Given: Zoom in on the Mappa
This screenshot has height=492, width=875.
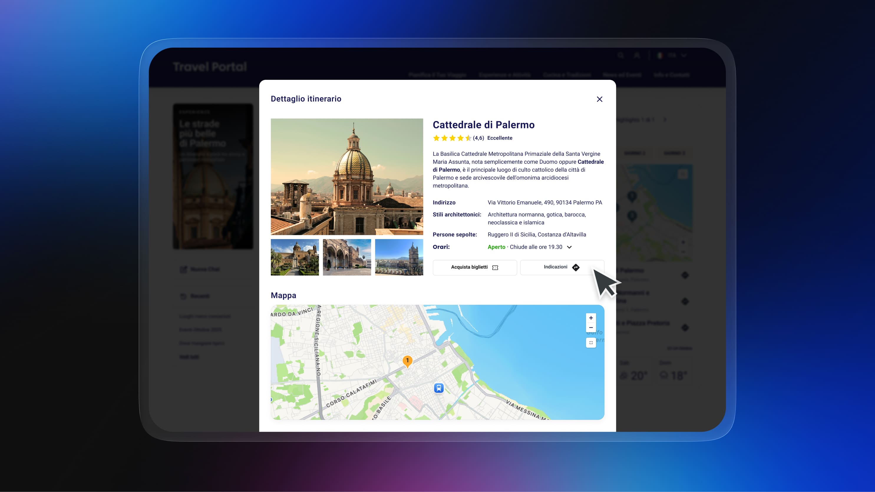Looking at the screenshot, I should (x=591, y=318).
